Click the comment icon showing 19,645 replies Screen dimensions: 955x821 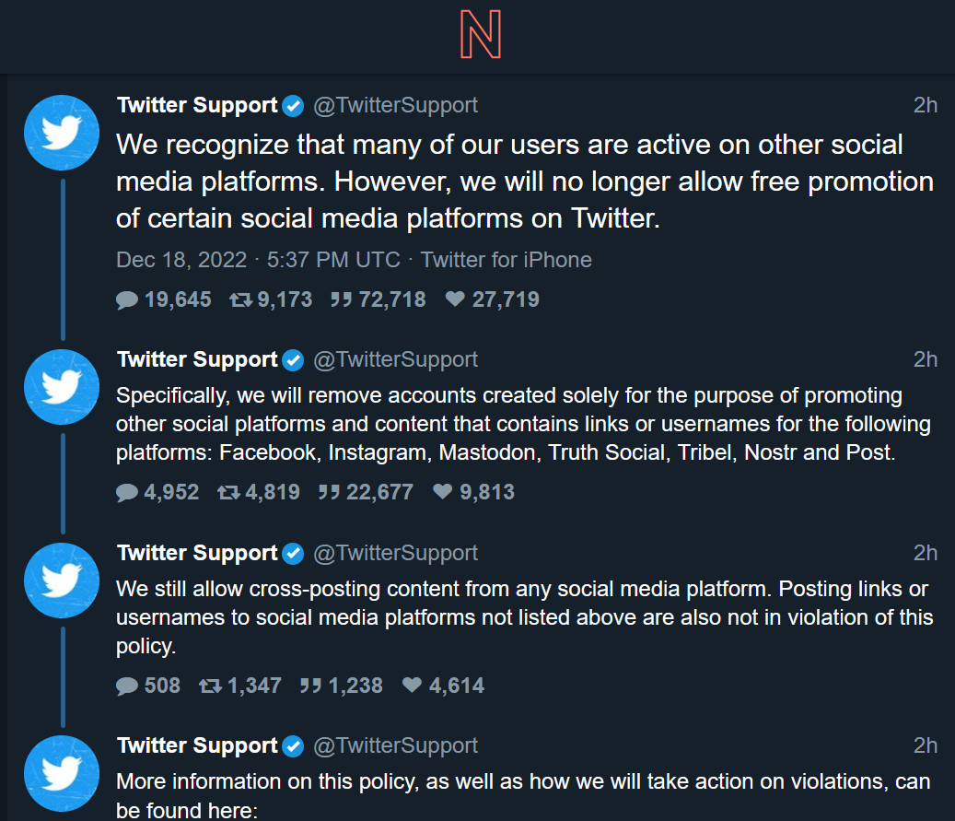[x=128, y=299]
